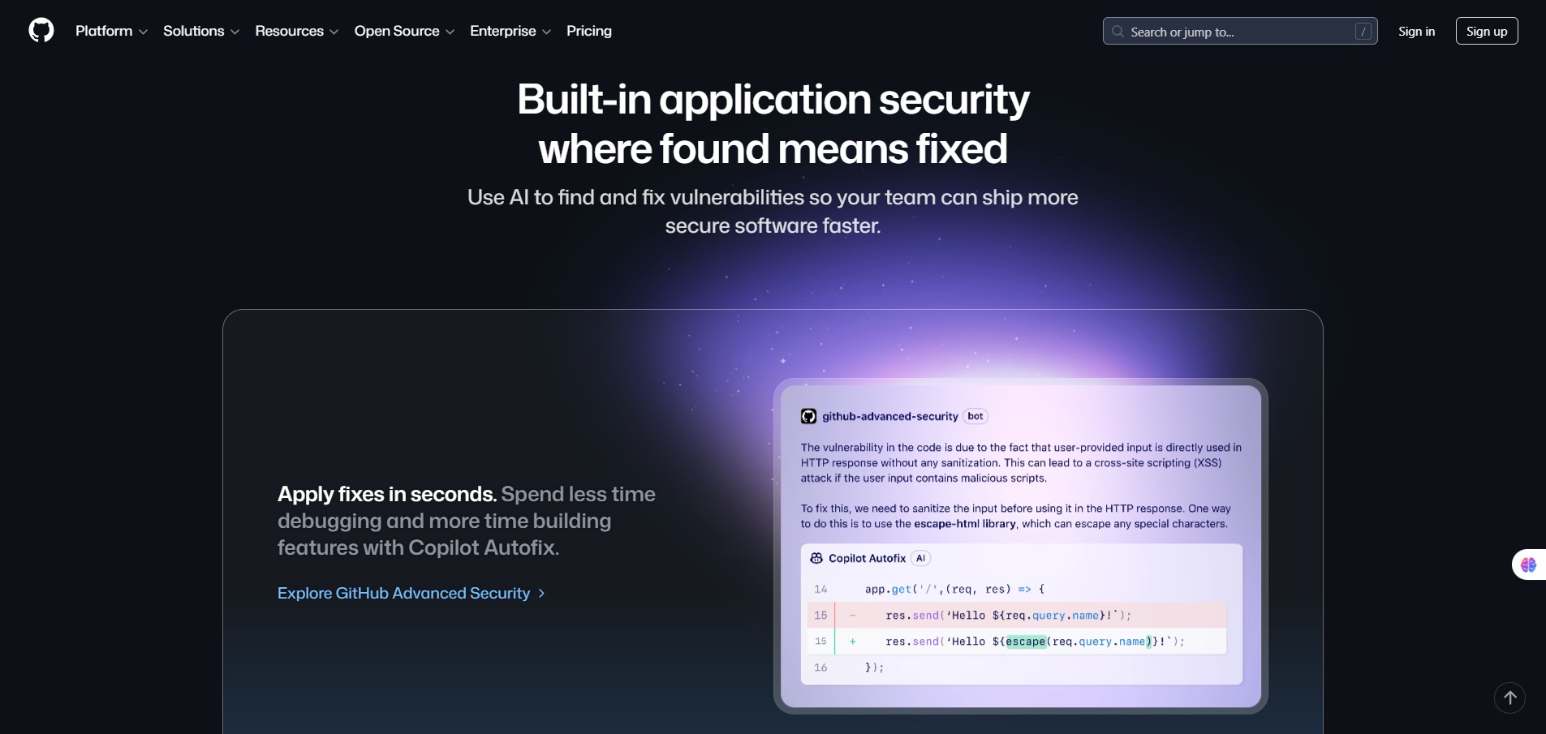Click the 'Built-in application security' heading
This screenshot has height=734, width=1546.
coord(773,100)
